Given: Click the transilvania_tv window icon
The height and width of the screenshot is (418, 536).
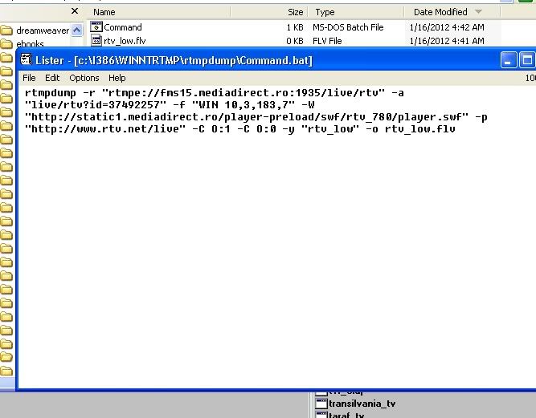Looking at the screenshot, I should (320, 404).
